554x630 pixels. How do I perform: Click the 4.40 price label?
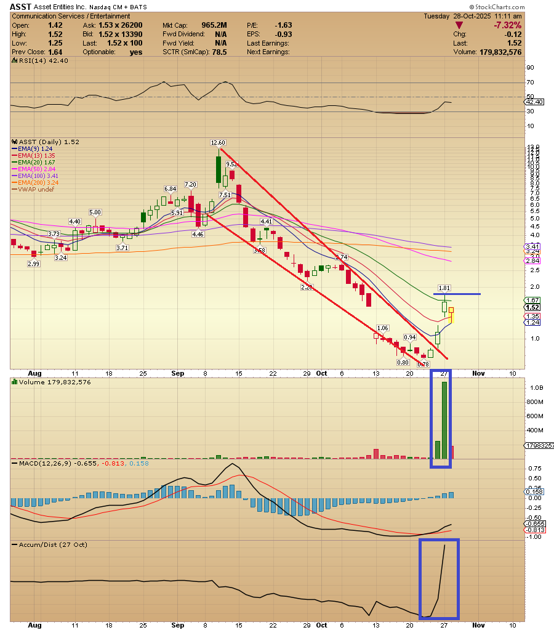[74, 221]
